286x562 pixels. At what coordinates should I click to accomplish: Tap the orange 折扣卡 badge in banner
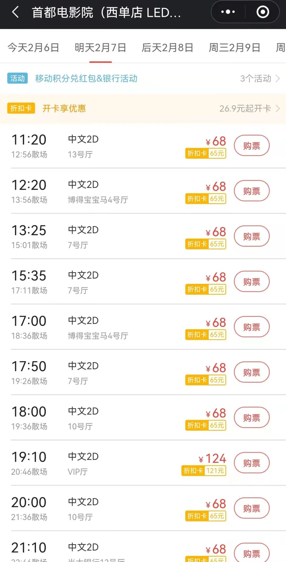click(21, 108)
